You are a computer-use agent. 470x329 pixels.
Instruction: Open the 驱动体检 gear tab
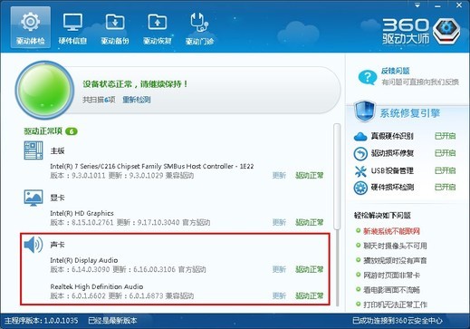click(31, 27)
